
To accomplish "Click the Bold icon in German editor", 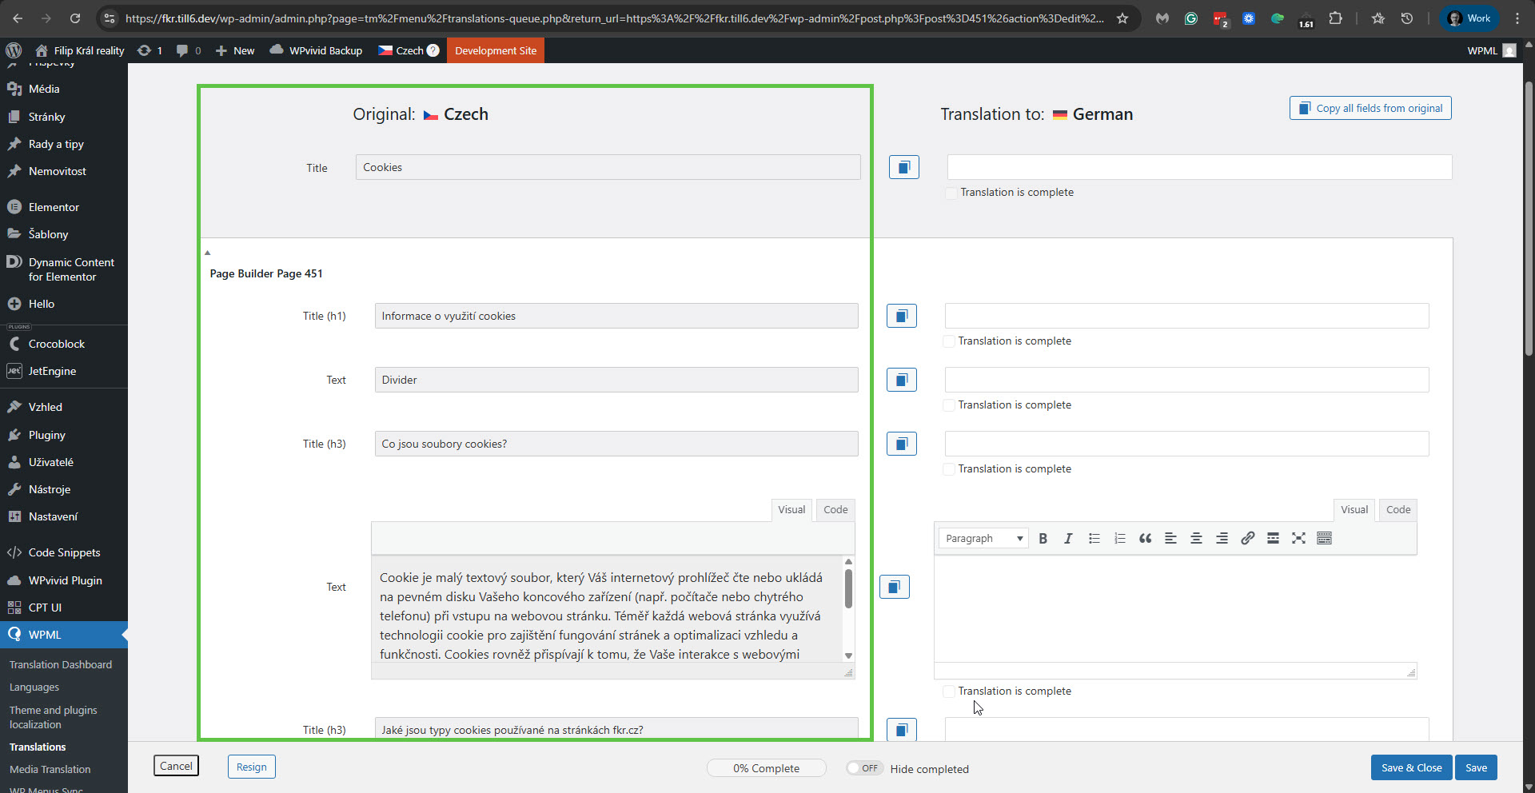I will point(1043,539).
